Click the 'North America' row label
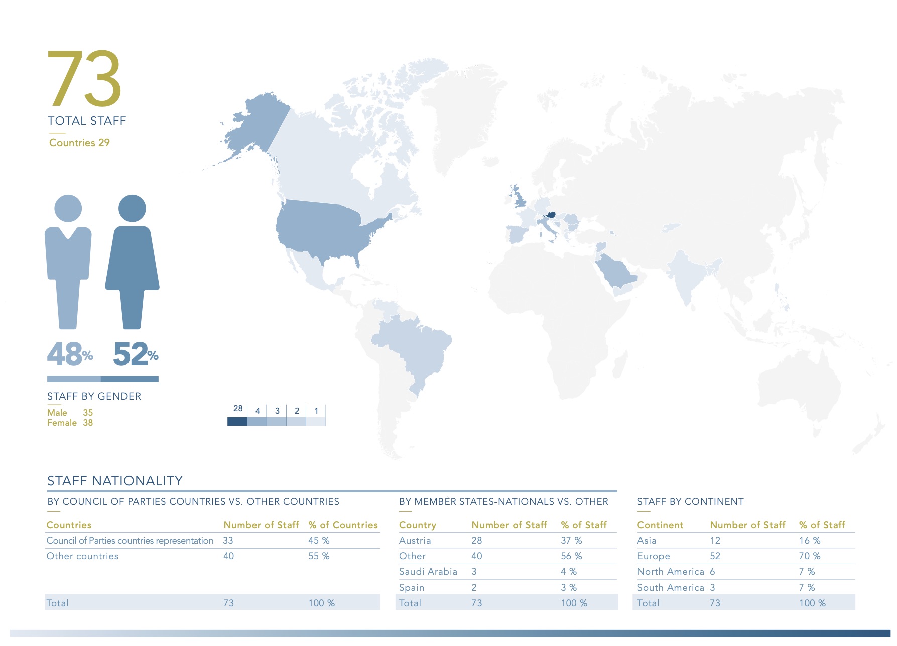Viewport: 897px width, 646px height. (671, 572)
